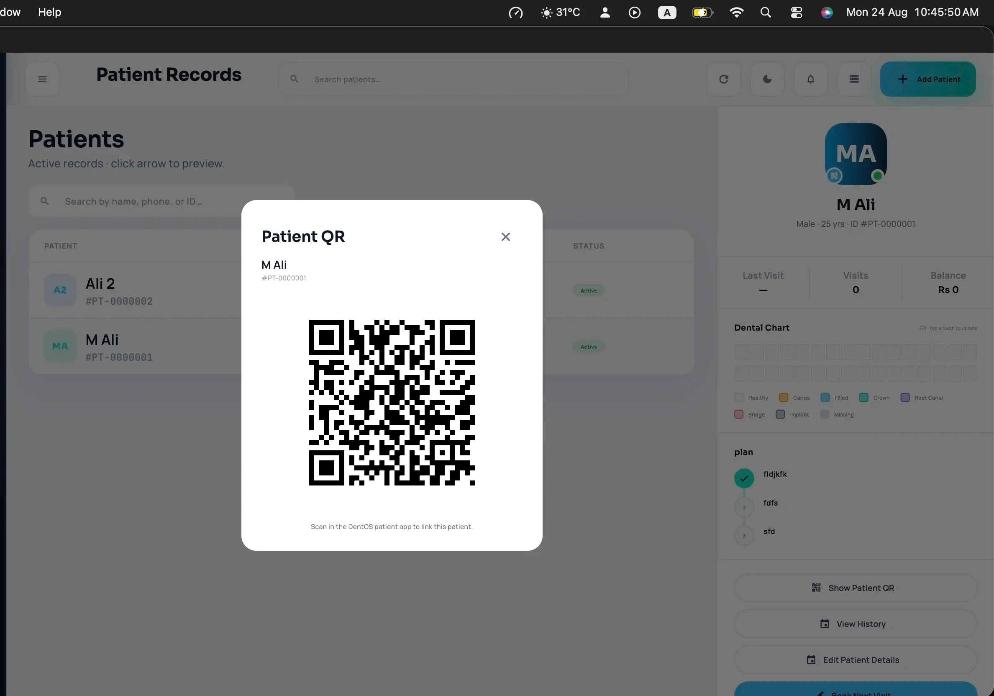Close the Patient QR dialog

click(505, 236)
